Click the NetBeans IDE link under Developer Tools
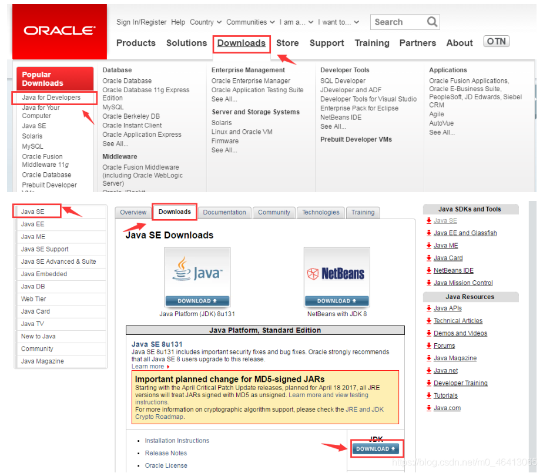Viewport: 543px width, 473px height. click(x=341, y=118)
